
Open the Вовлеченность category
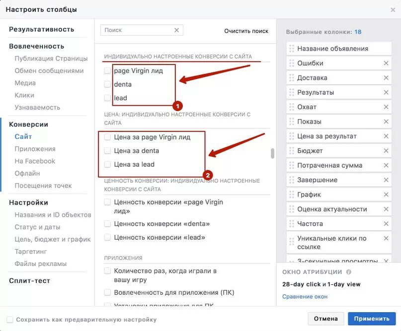pyautogui.click(x=37, y=46)
